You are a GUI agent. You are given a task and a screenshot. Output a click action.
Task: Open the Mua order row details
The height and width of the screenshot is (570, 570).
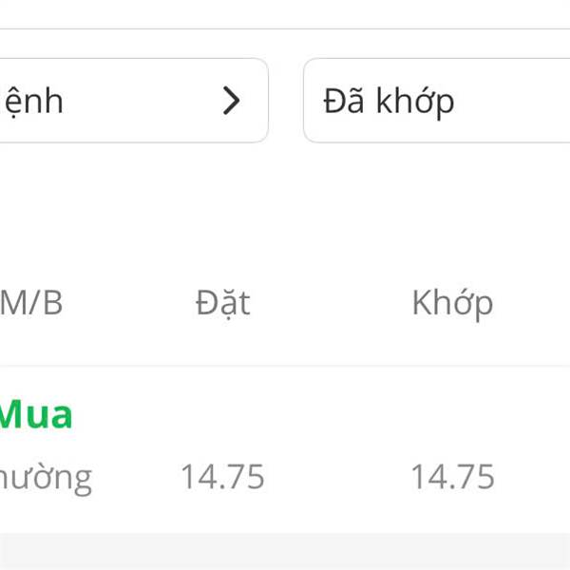[x=285, y=446]
